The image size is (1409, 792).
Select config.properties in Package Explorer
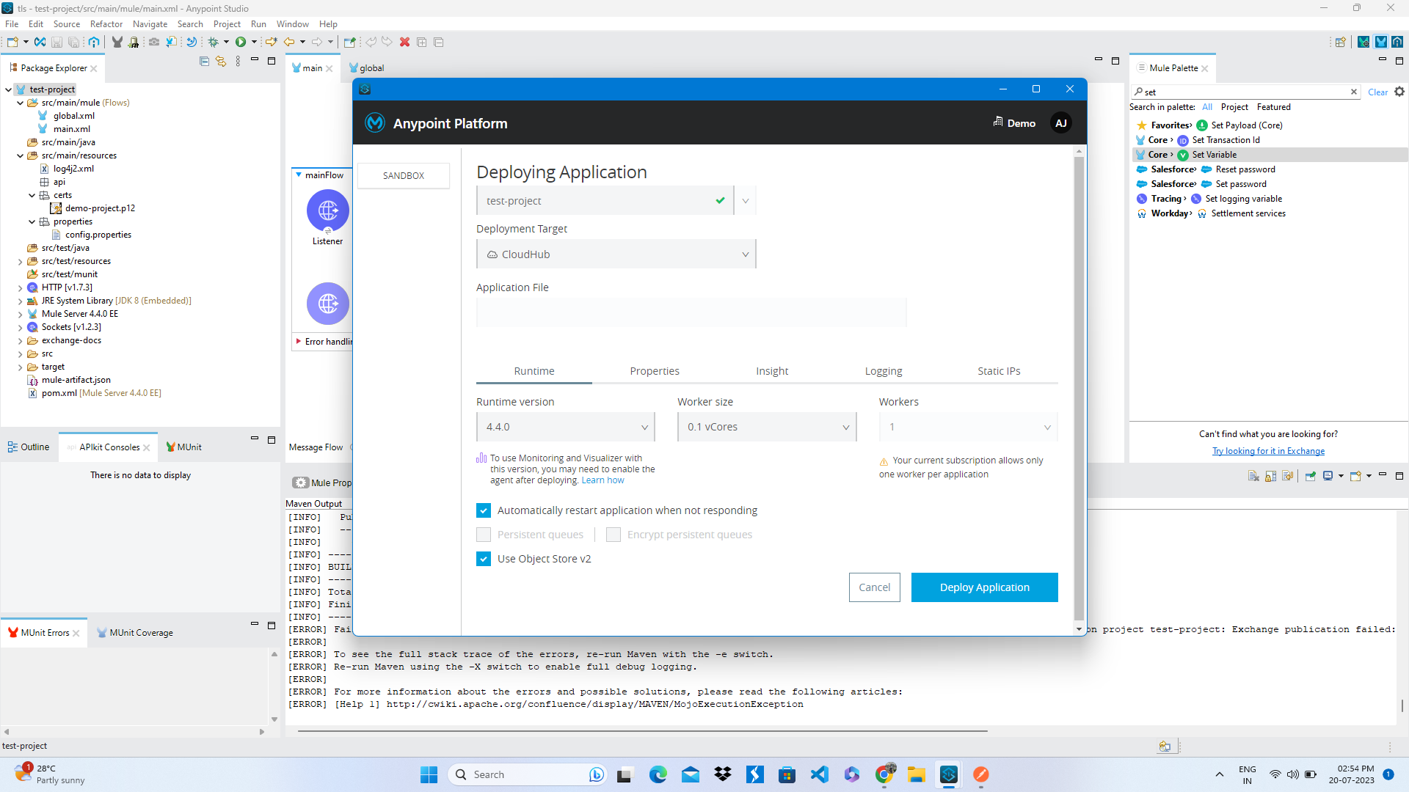coord(98,235)
